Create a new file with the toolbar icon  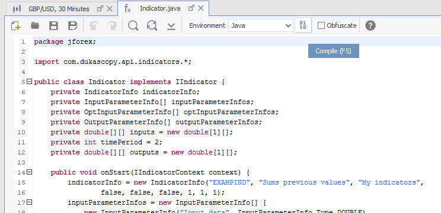point(16,25)
